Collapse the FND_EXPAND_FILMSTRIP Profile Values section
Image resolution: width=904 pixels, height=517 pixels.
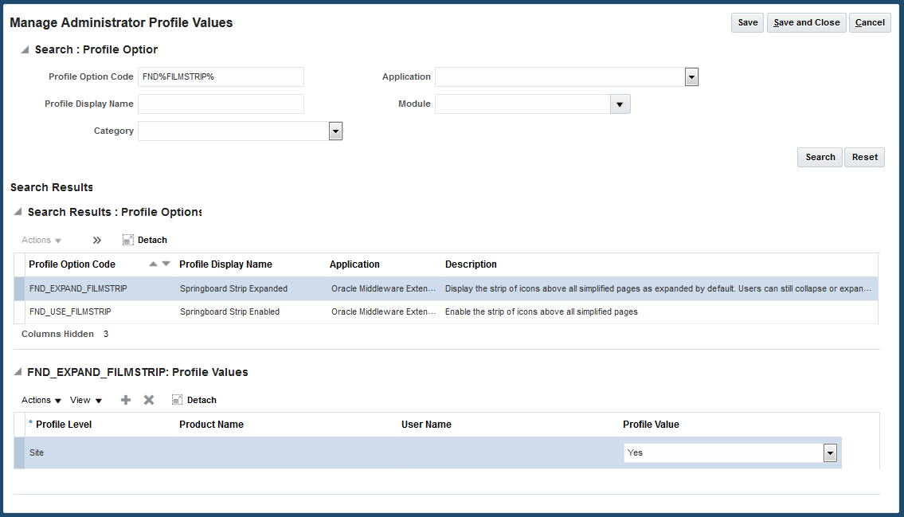click(x=18, y=372)
